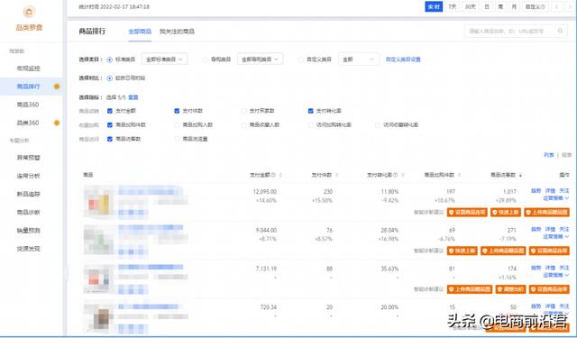Screen dimensions: 577x338
Task: Click the thumbnail of the 9,044.00 product
Action: point(98,240)
